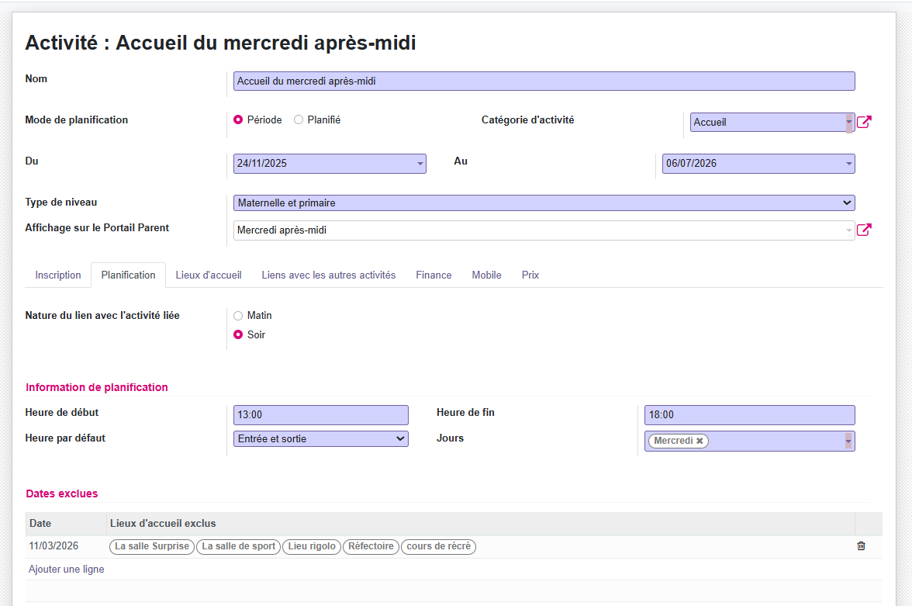Click the dropdown arrow of the Accueil category field
This screenshot has width=912, height=606.
tap(848, 122)
